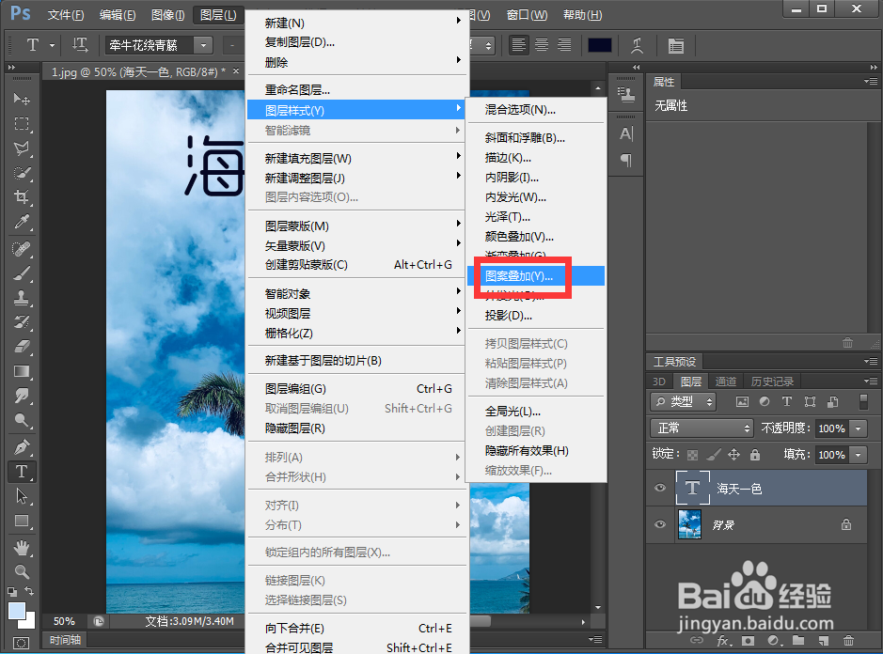
Task: Open the 类型 layer filter dropdown
Action: (x=683, y=401)
